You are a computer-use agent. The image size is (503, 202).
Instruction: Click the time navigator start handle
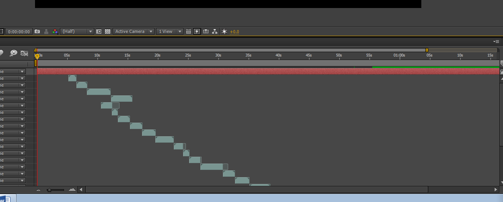pyautogui.click(x=36, y=50)
